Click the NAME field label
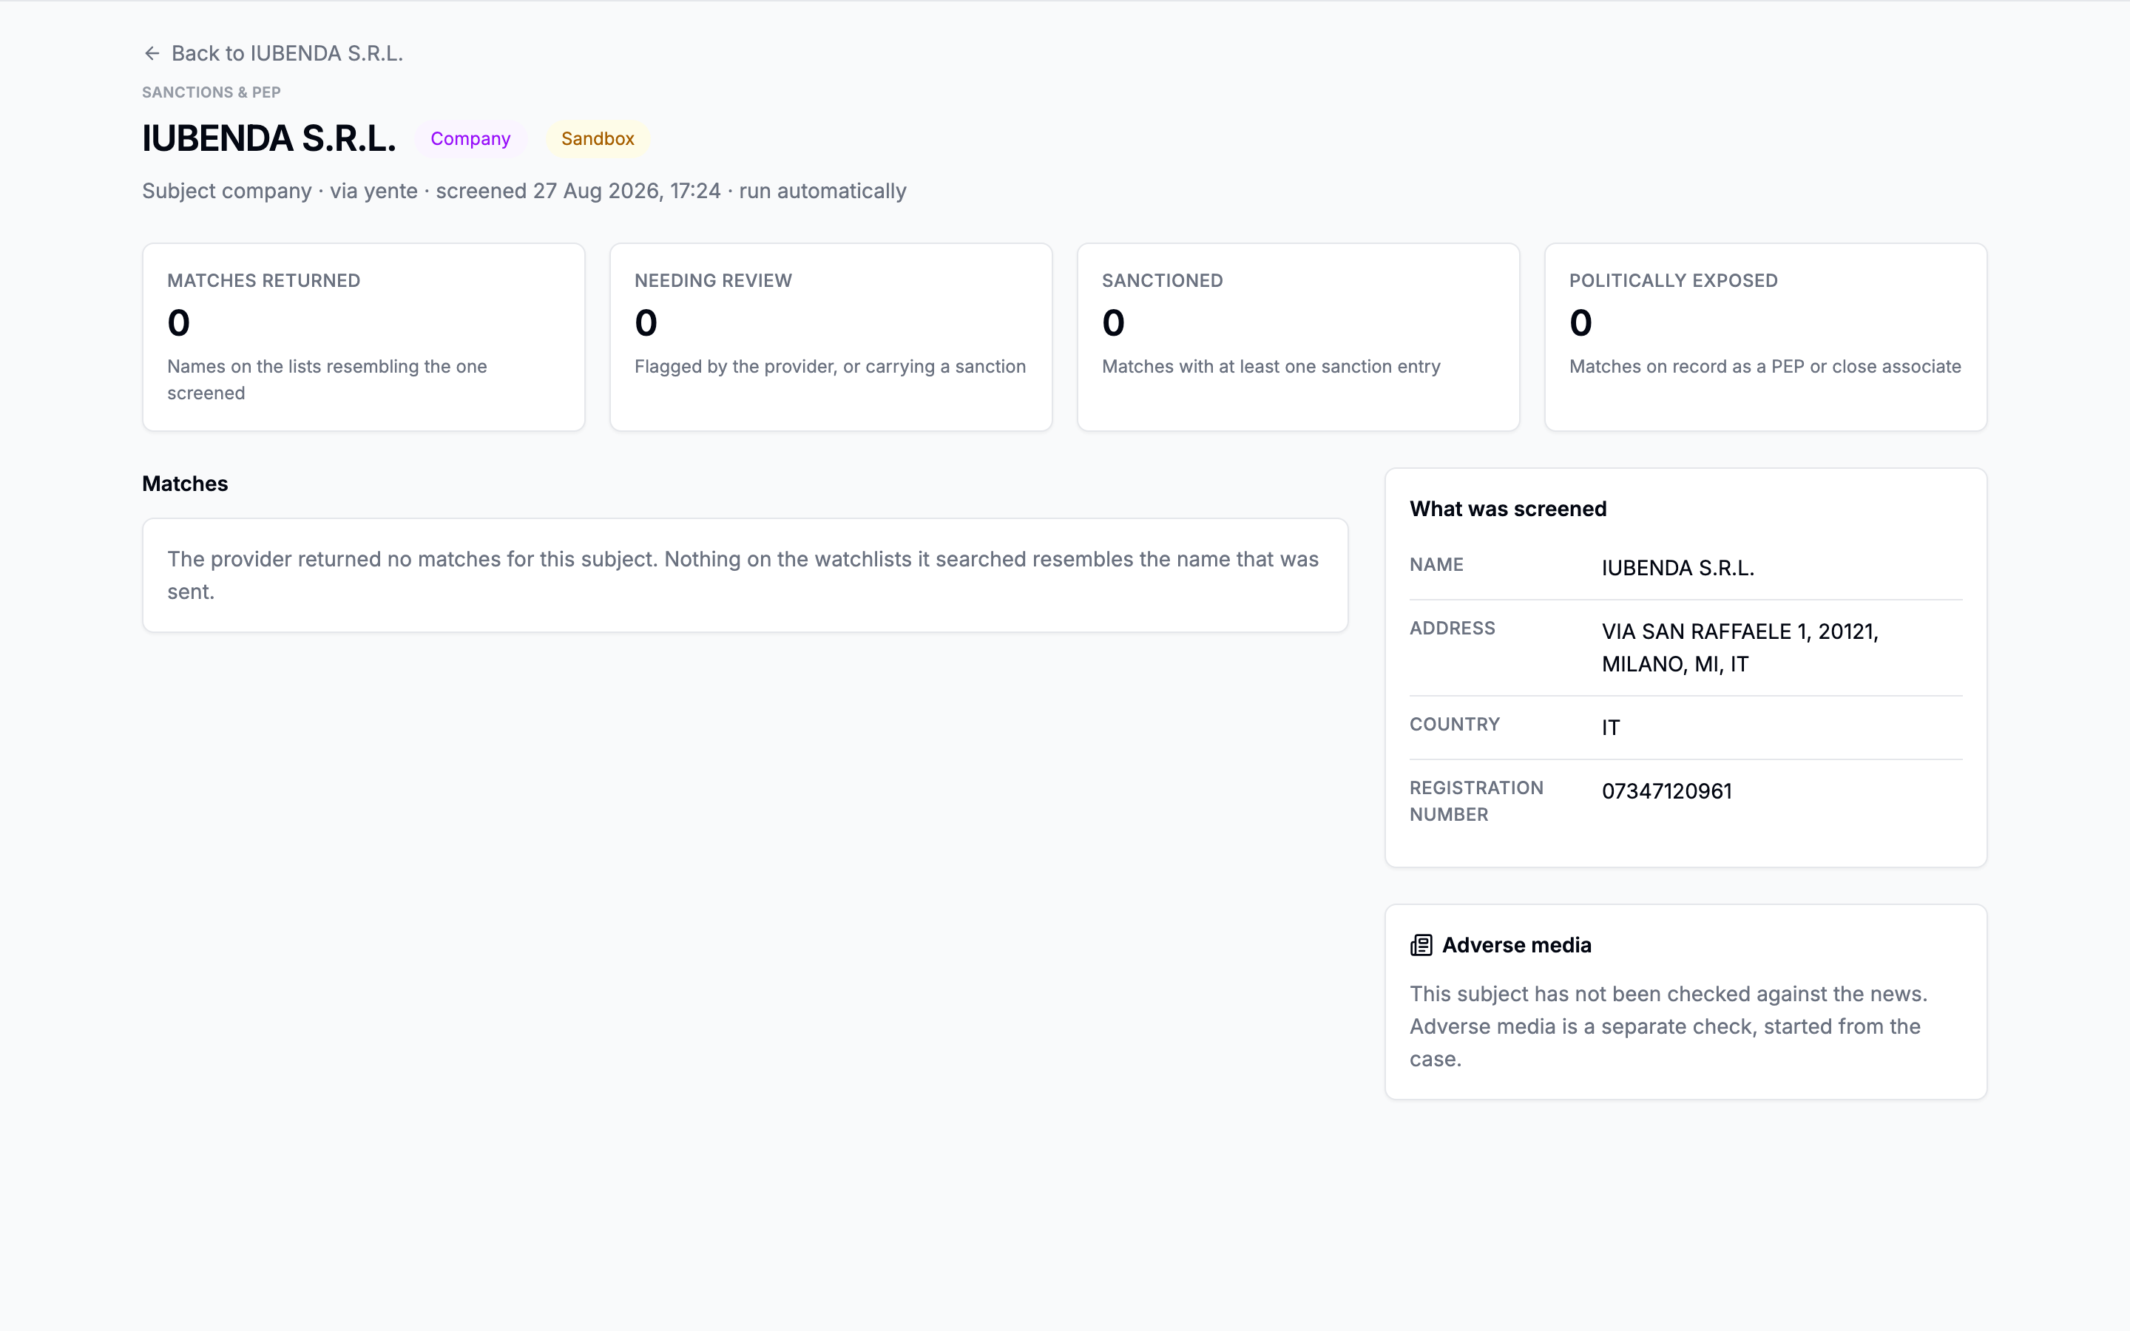2130x1331 pixels. pyautogui.click(x=1436, y=565)
